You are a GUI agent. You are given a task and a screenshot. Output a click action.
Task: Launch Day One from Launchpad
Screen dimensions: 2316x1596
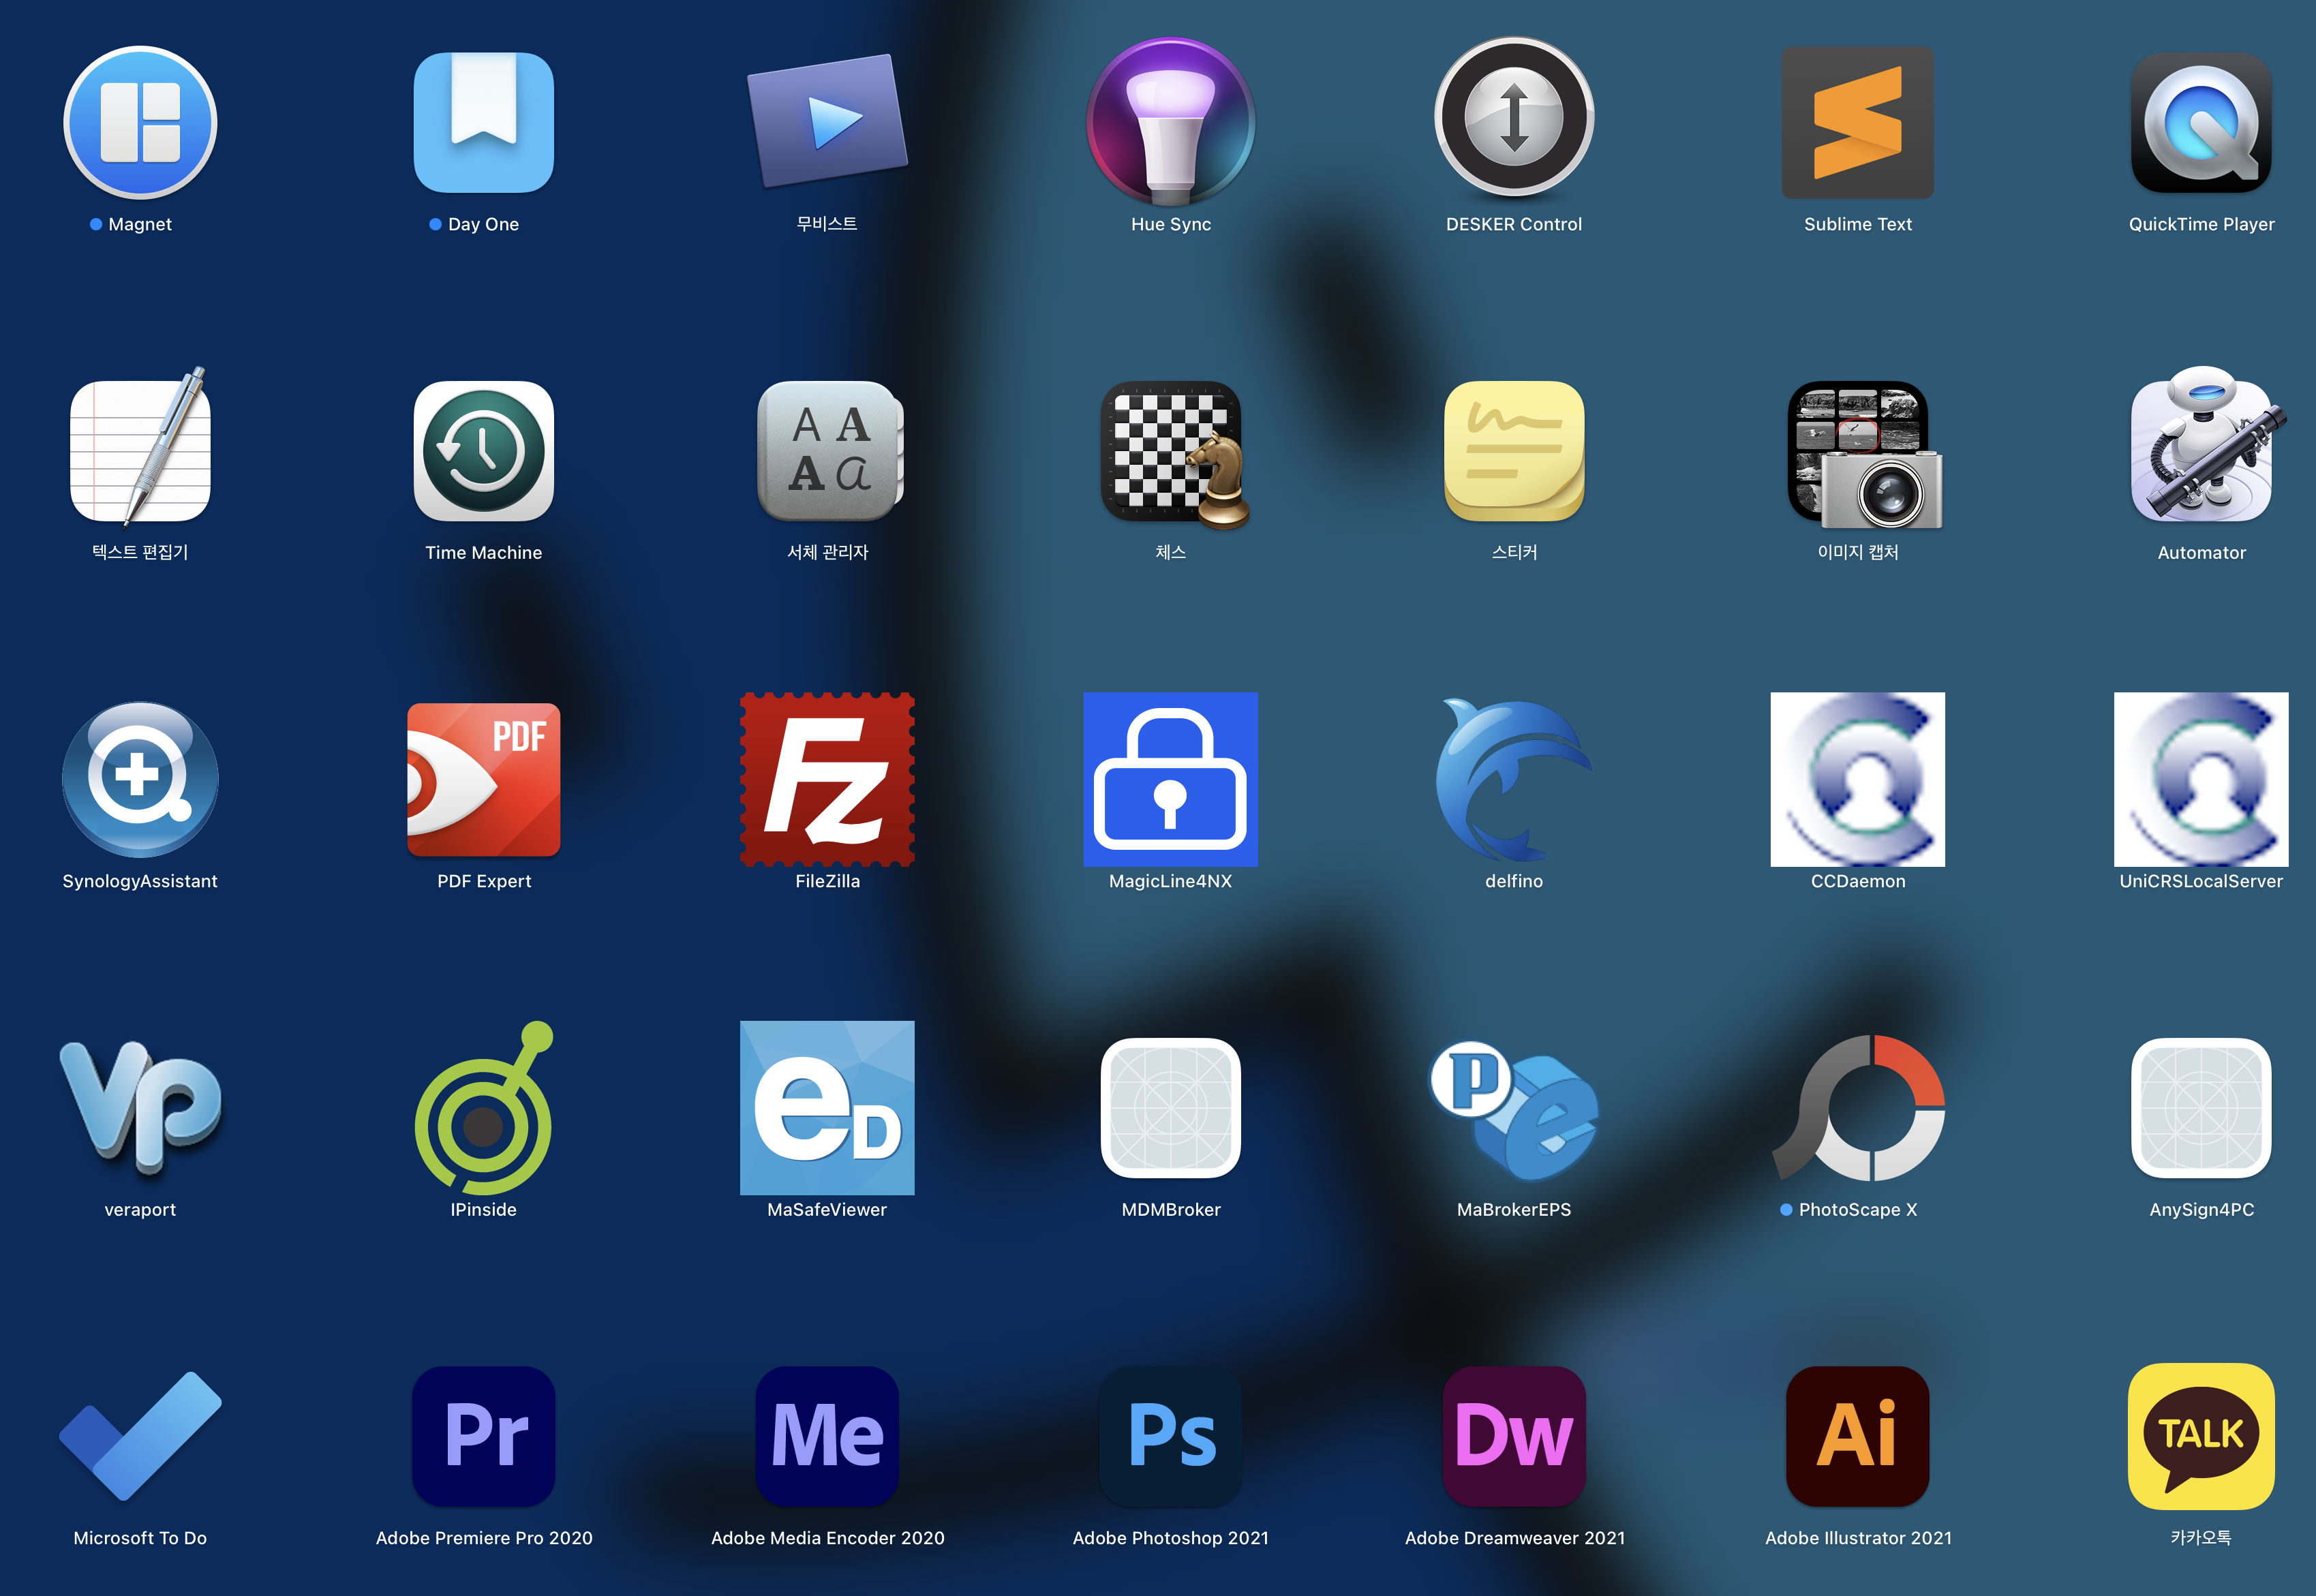(x=484, y=122)
